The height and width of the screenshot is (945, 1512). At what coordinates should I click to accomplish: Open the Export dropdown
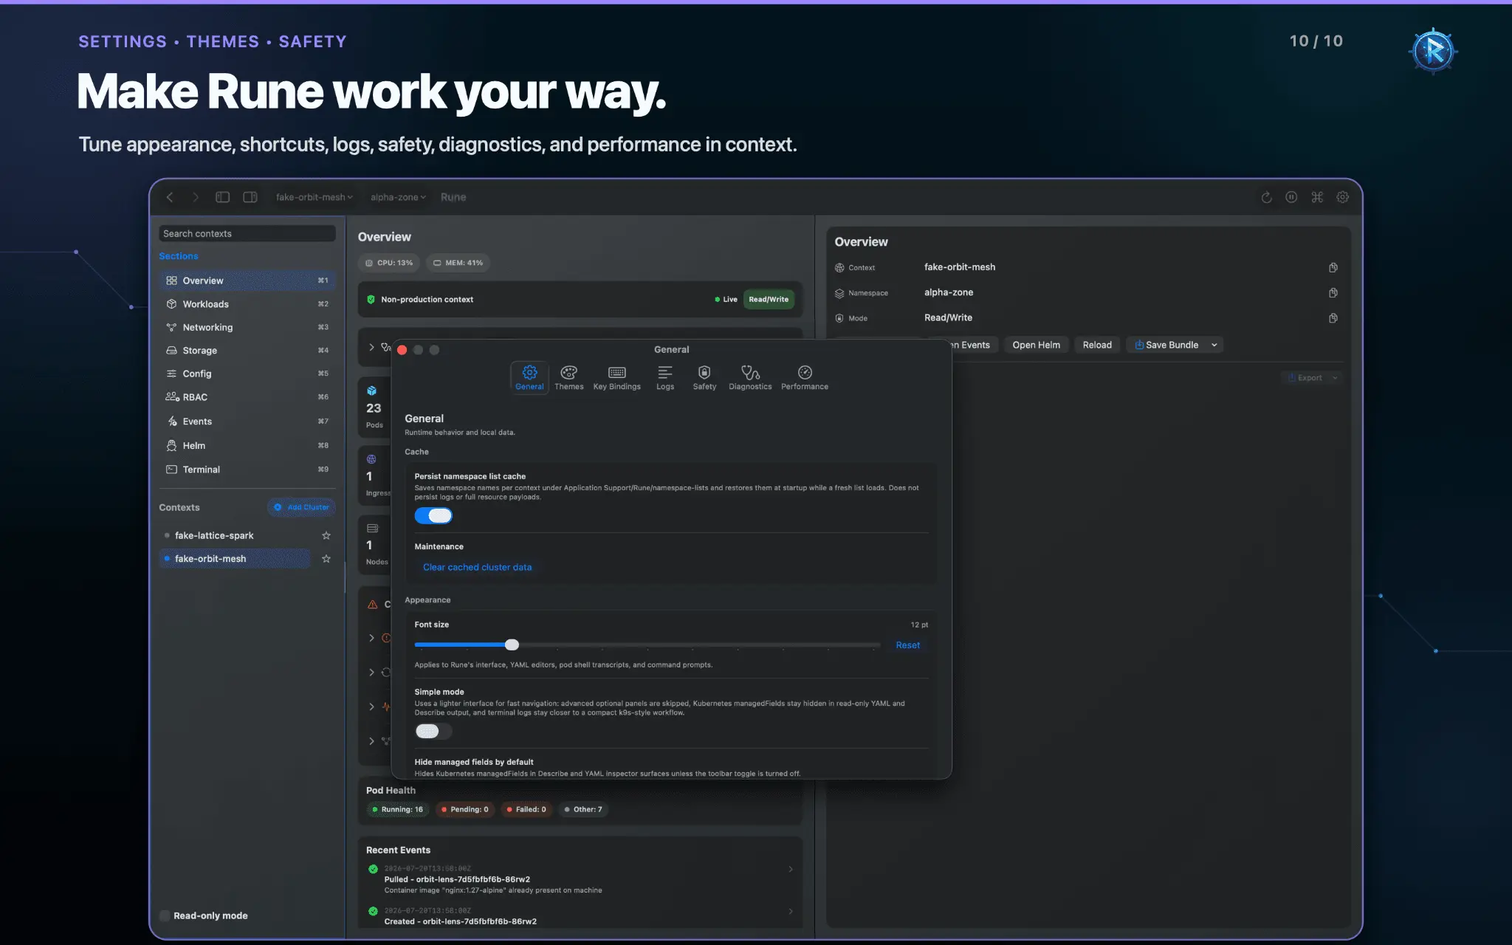click(1312, 377)
